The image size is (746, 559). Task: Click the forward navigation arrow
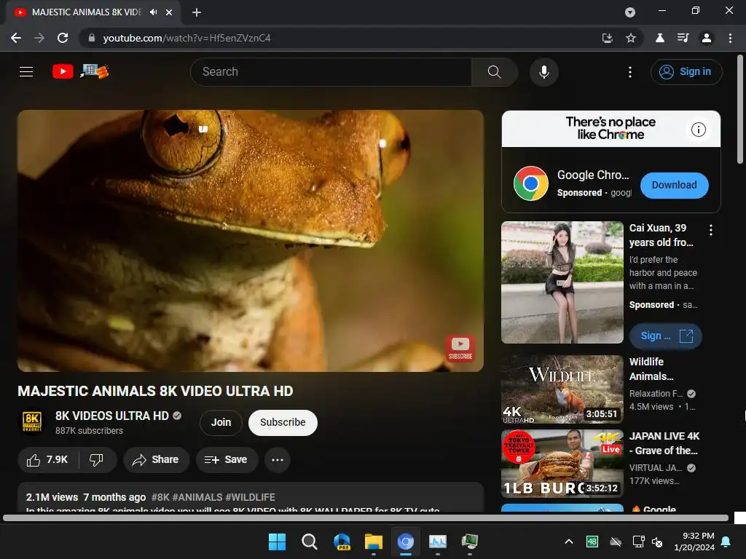(39, 38)
